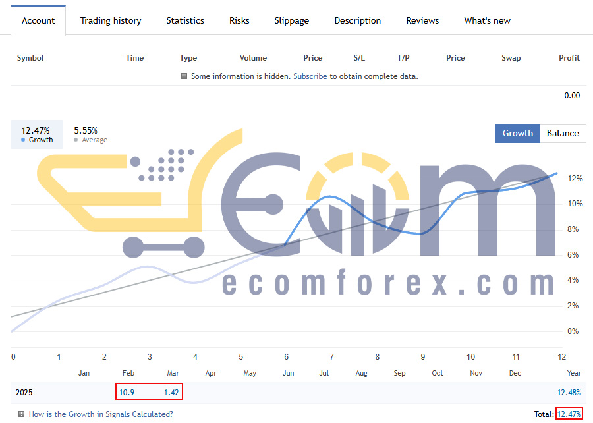Show the Description tab
The width and height of the screenshot is (593, 423).
click(357, 21)
